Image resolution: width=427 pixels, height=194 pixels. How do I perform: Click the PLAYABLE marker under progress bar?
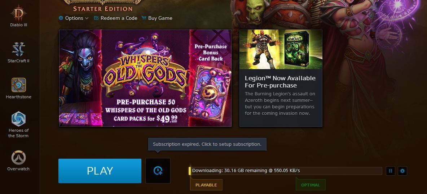[x=206, y=185]
